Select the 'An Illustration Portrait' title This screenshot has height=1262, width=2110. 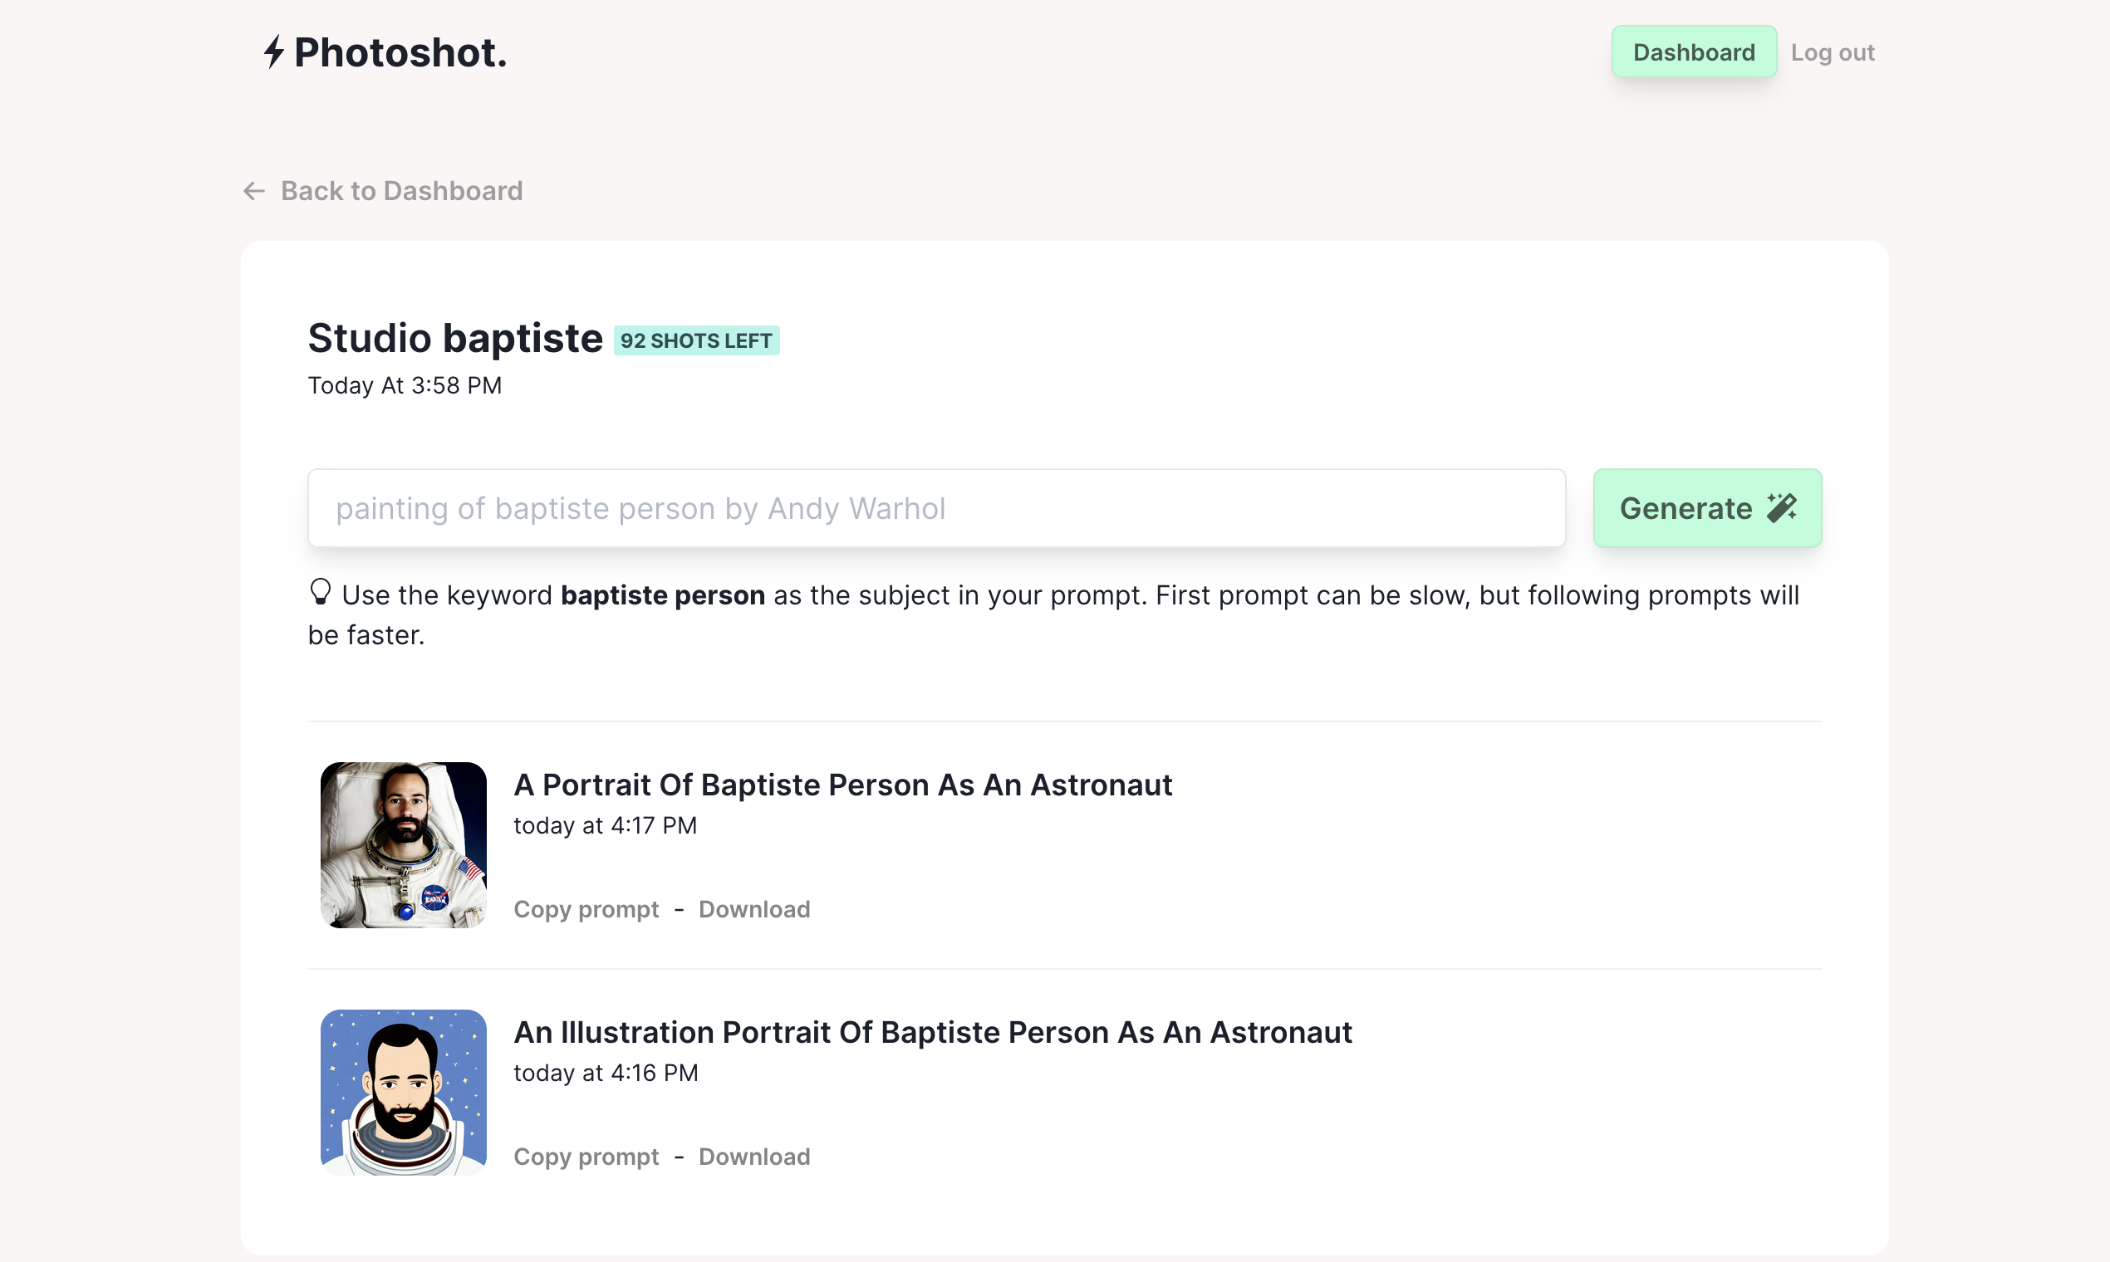[933, 1032]
